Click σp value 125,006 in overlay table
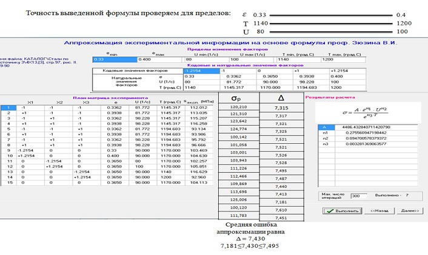 239,200
